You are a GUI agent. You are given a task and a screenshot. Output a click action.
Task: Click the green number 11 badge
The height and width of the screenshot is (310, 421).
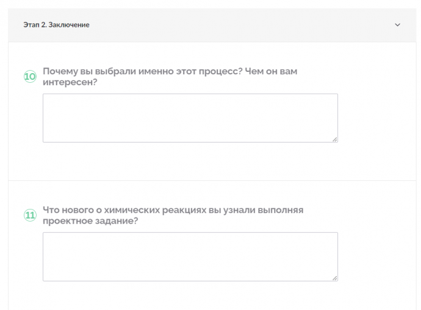coord(30,215)
